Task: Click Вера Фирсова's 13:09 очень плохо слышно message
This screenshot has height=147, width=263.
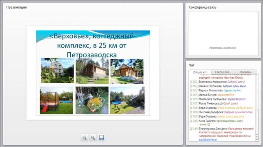Action: pyautogui.click(x=217, y=116)
